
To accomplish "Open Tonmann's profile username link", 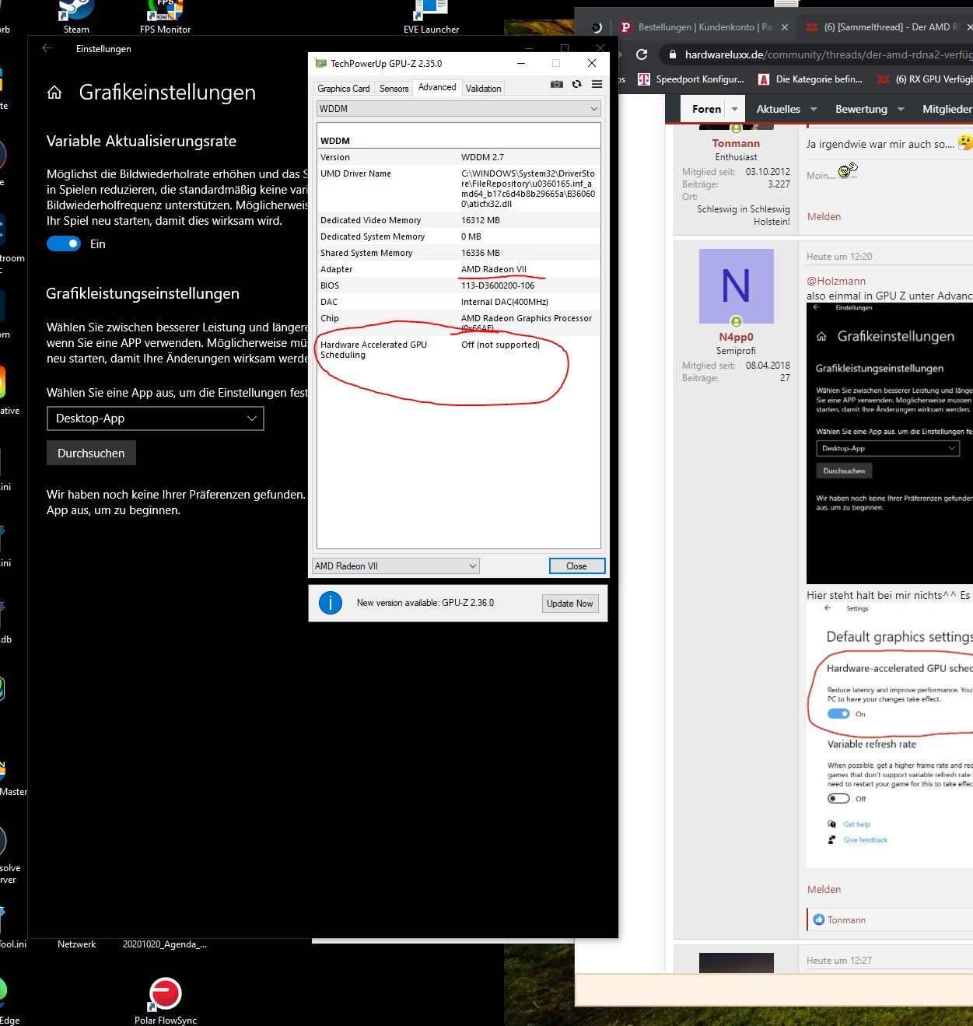I will point(736,143).
